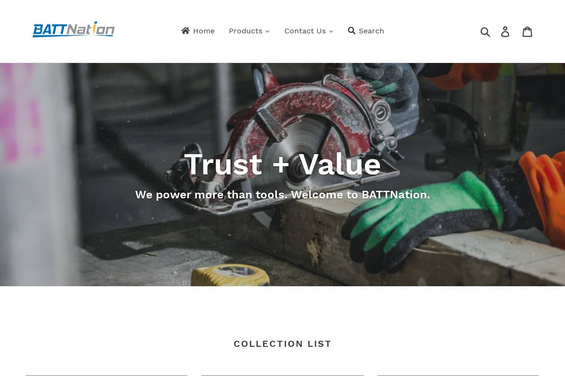Click the COLLECTION LIST heading
The width and height of the screenshot is (565, 376).
(282, 344)
